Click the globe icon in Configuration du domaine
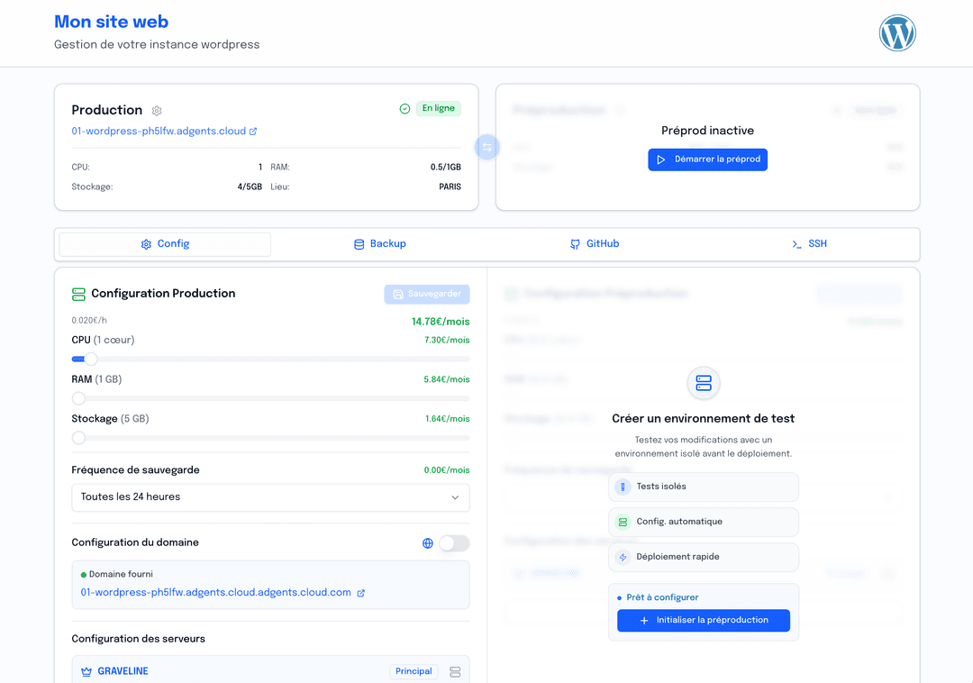Viewport: 973px width, 683px height. tap(427, 542)
